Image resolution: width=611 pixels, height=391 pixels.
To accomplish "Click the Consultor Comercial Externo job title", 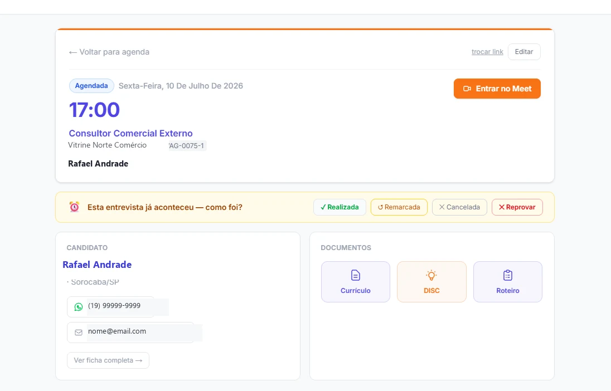I will pyautogui.click(x=130, y=133).
